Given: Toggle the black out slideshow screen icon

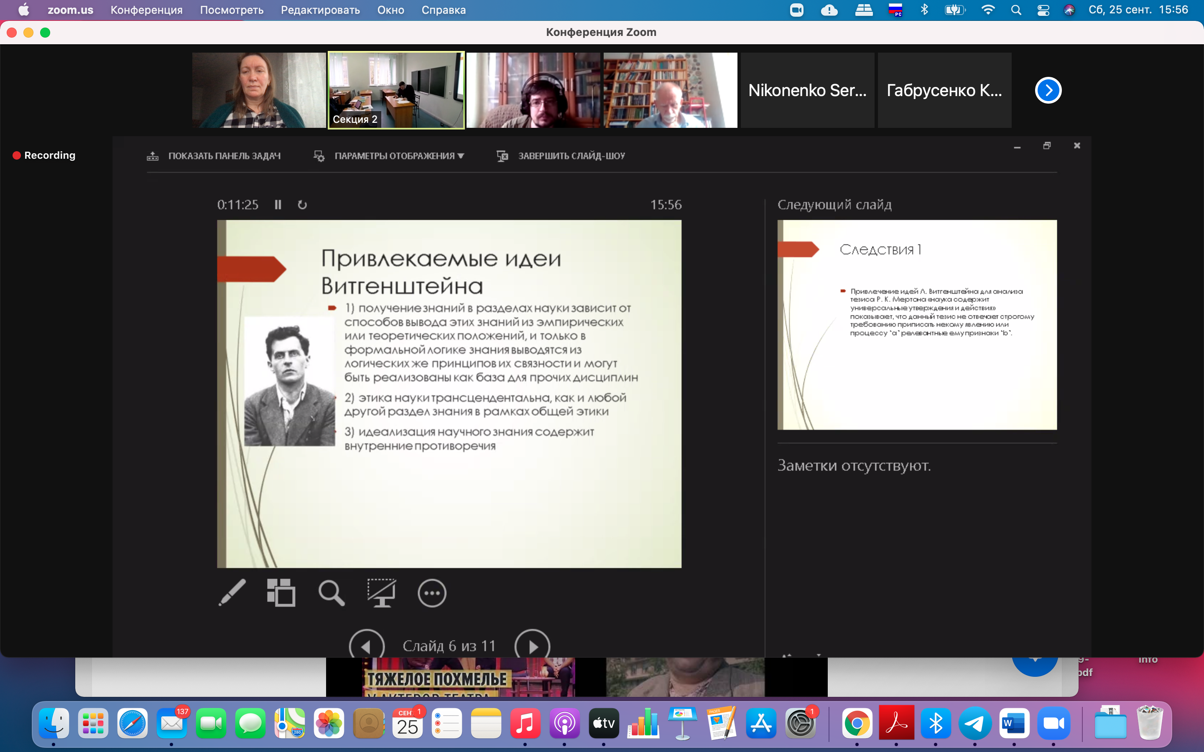Looking at the screenshot, I should [x=381, y=592].
